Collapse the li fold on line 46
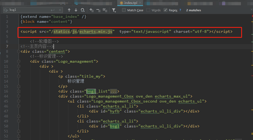 [x=19, y=106]
